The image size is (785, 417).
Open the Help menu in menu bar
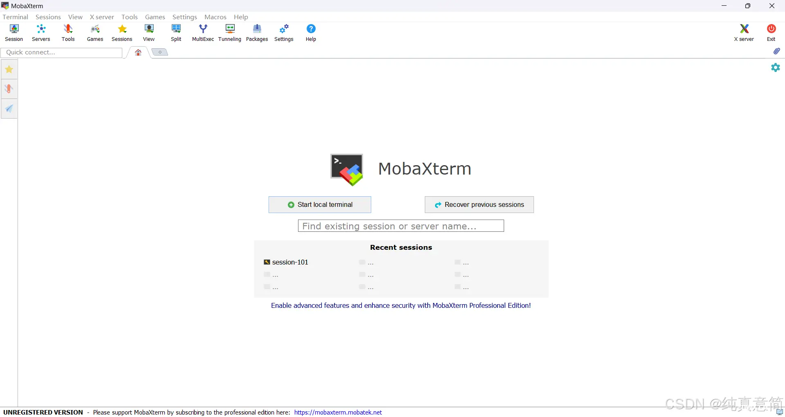(x=241, y=17)
